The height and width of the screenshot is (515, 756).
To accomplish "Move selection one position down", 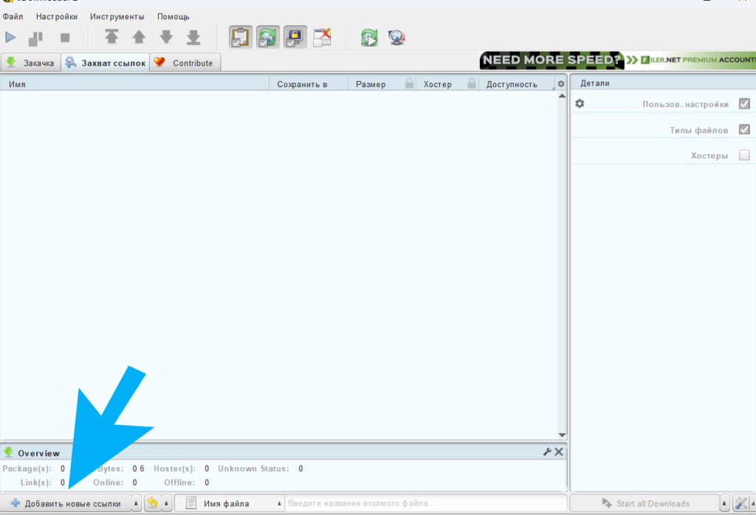I will coord(166,37).
